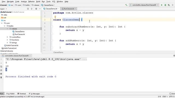The image size is (175, 98).
Task: Close the RunClasses.kt tab
Action: 75,9
